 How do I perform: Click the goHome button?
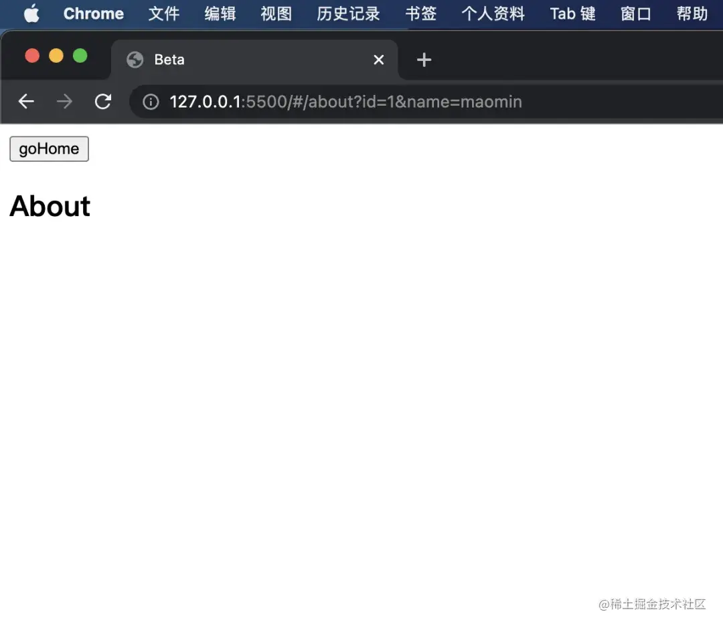click(48, 148)
